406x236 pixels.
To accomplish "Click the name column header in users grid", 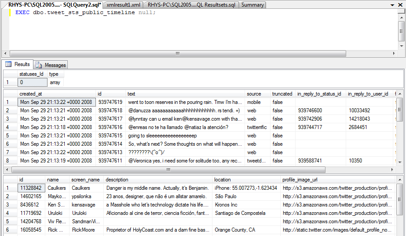I will [x=57, y=180].
